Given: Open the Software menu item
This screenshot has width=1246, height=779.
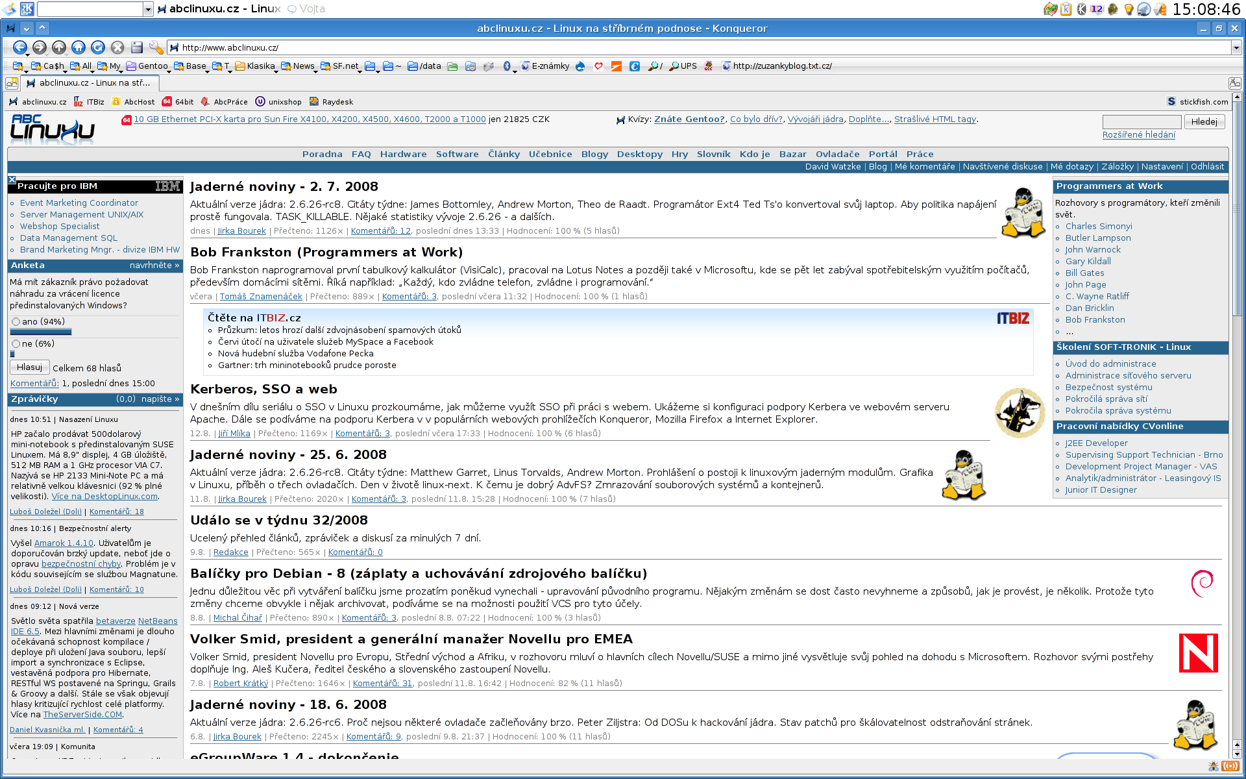Looking at the screenshot, I should (x=457, y=155).
